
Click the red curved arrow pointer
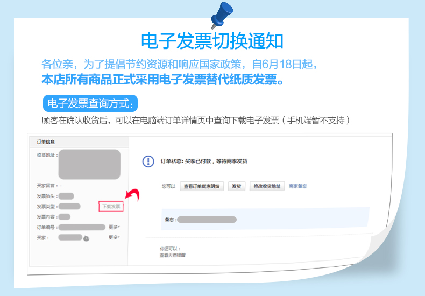pos(132,195)
